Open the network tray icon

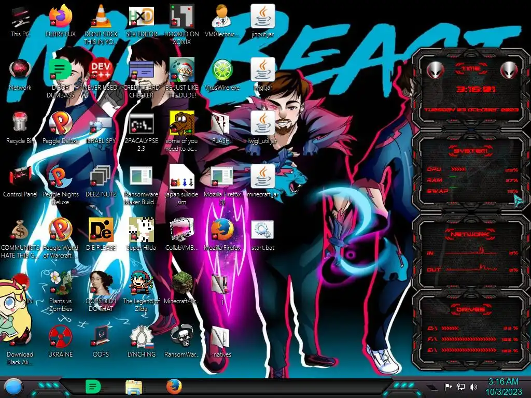coord(461,387)
